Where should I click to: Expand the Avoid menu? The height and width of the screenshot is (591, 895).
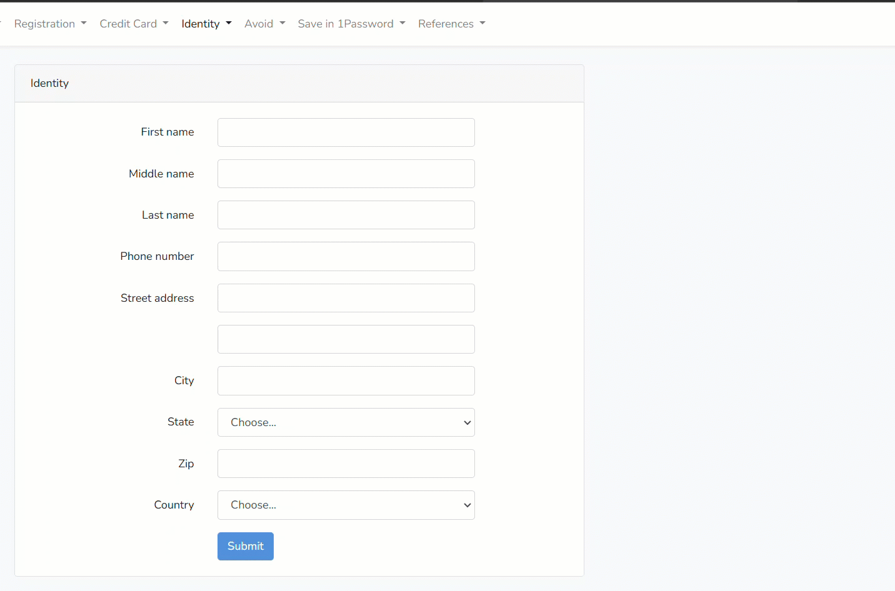pyautogui.click(x=264, y=24)
